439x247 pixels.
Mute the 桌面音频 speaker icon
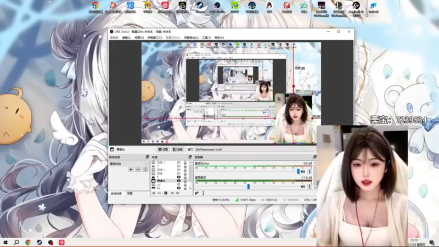pos(303,186)
